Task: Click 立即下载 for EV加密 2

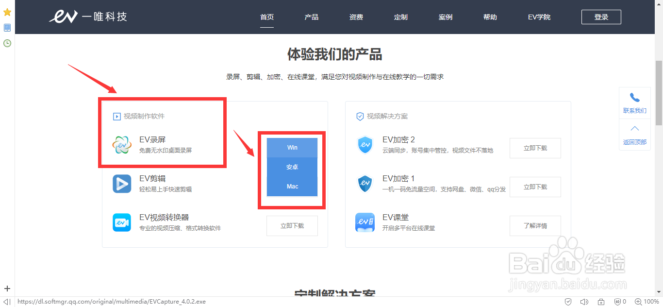Action: [x=535, y=148]
